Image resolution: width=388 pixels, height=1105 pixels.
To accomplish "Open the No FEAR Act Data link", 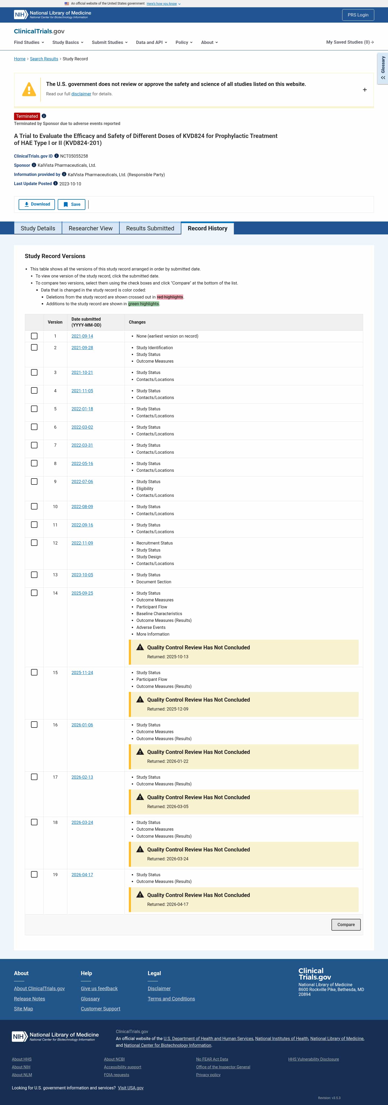I will (x=212, y=1059).
